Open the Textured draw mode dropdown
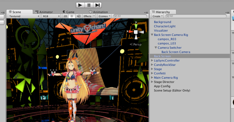Image resolution: width=234 pixels, height=122 pixels. [24, 16]
